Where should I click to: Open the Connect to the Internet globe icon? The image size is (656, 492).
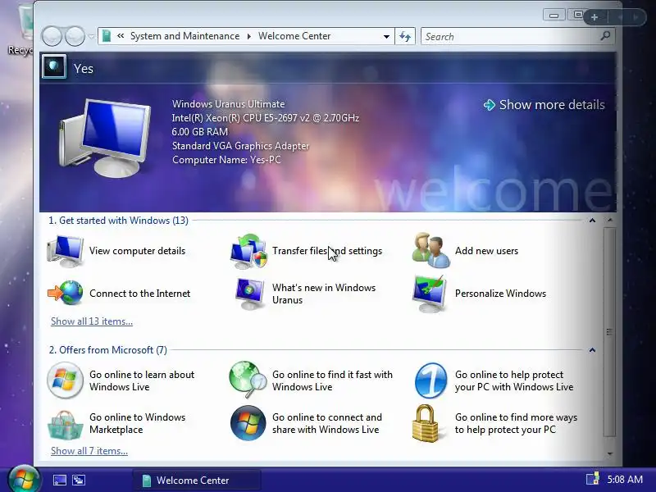pyautogui.click(x=66, y=293)
